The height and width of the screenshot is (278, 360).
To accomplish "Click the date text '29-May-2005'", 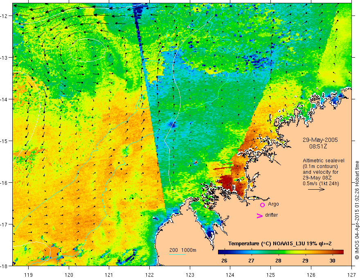I will 320,140.
